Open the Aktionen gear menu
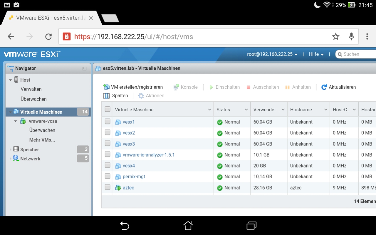The image size is (376, 235). (151, 95)
